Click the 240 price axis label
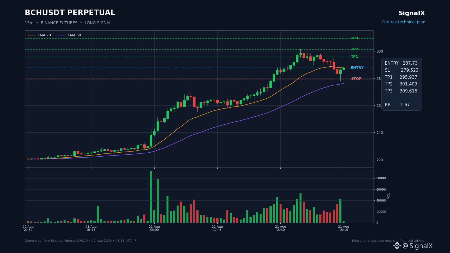This screenshot has width=450, height=253. pyautogui.click(x=380, y=133)
